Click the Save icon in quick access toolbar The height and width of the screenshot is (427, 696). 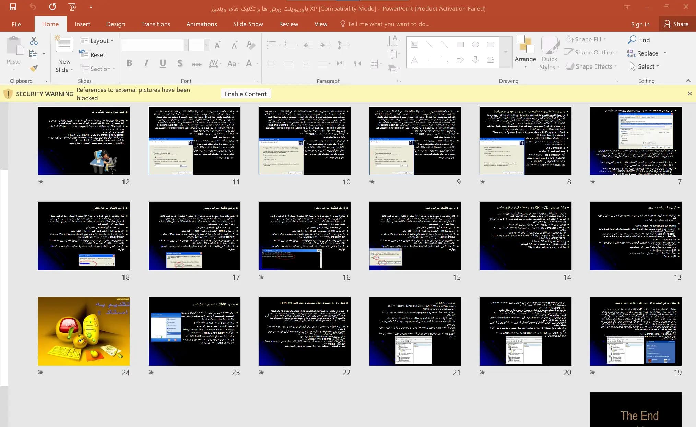(x=13, y=7)
